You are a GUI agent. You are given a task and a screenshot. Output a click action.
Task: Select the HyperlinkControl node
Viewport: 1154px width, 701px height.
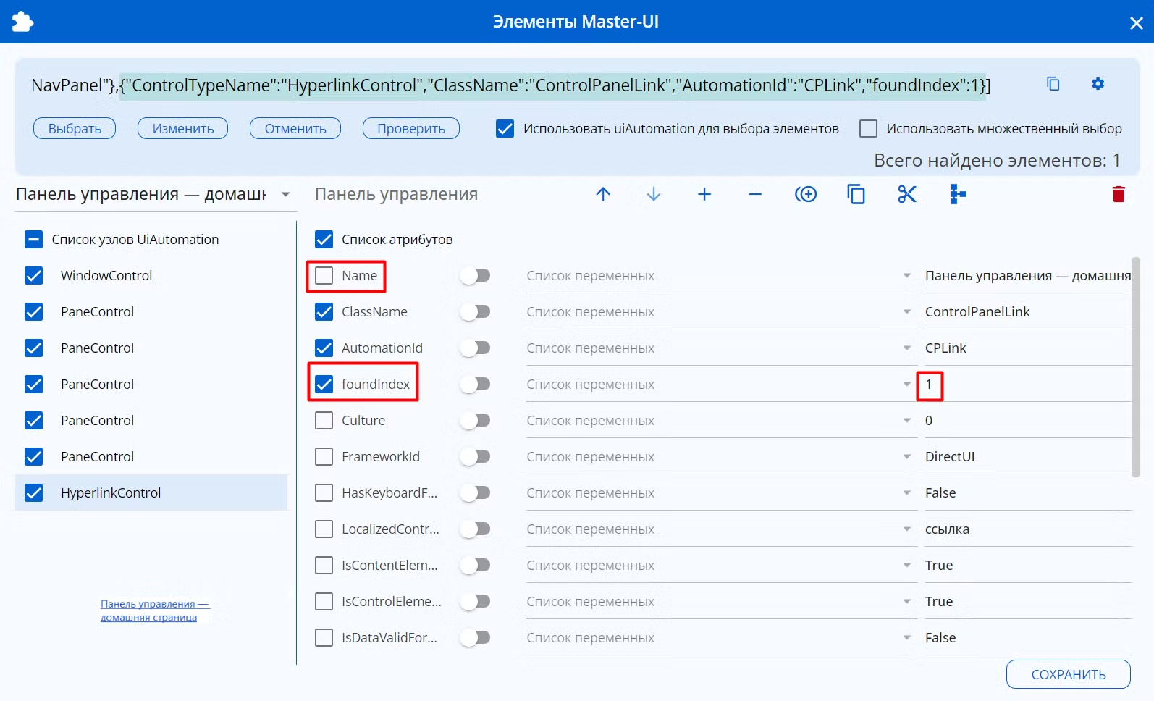[151, 493]
